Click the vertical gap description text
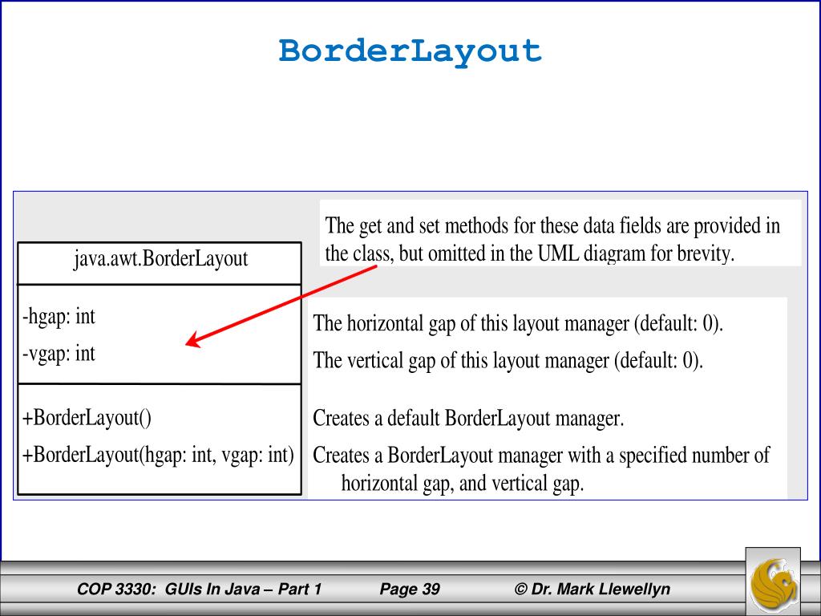Image resolution: width=821 pixels, height=616 pixels. coord(508,360)
